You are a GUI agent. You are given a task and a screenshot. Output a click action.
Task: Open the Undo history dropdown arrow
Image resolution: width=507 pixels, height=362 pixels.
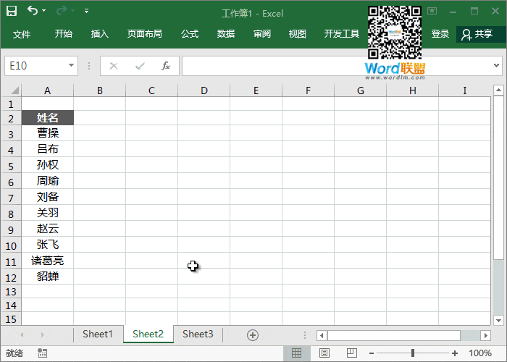point(43,11)
